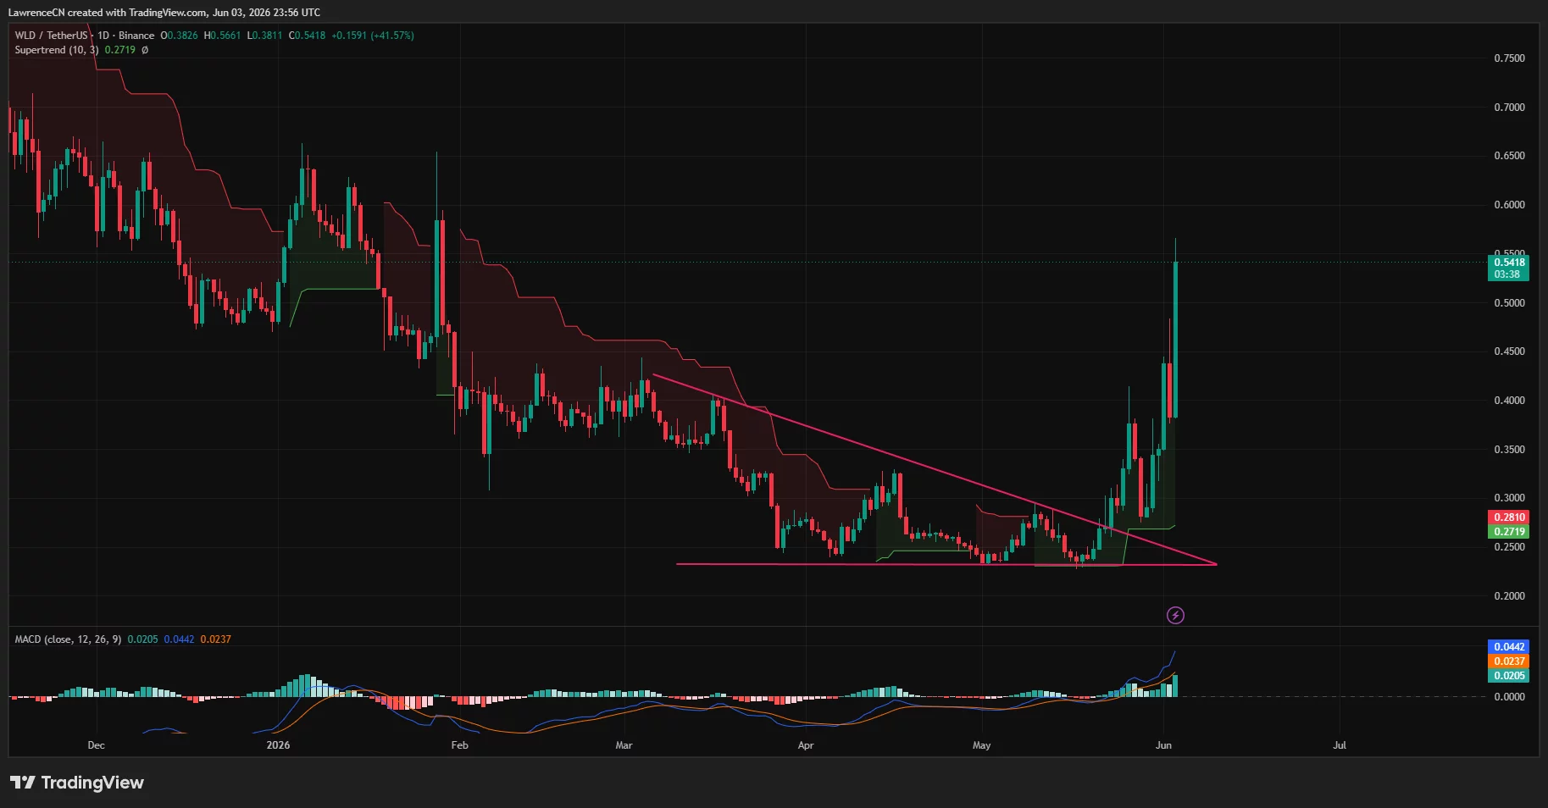Click the Mar label on the time axis

click(x=624, y=745)
